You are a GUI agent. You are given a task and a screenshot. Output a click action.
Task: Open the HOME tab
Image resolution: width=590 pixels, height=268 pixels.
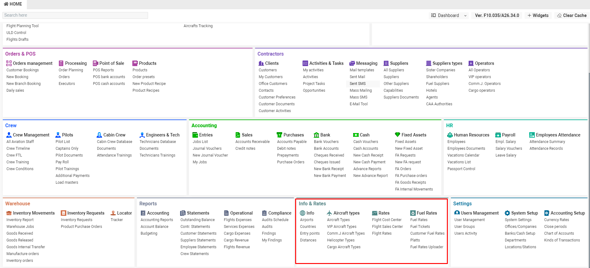point(13,4)
